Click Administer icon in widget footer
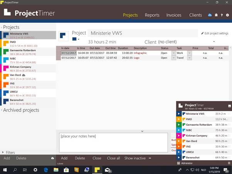232x174 pixels. 178,163
